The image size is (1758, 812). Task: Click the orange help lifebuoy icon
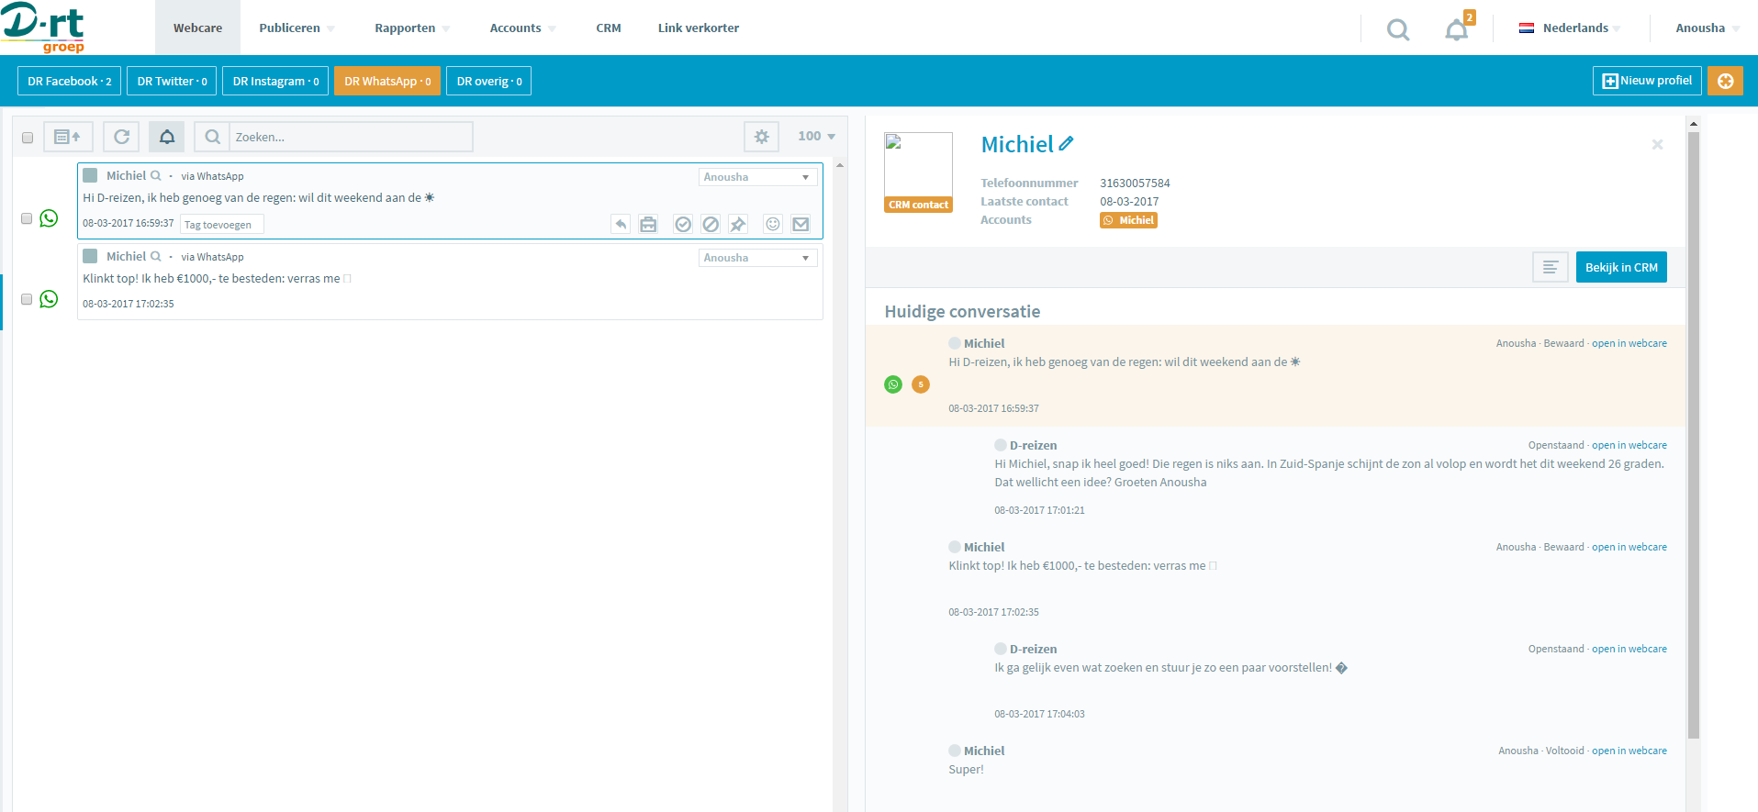coord(1725,81)
